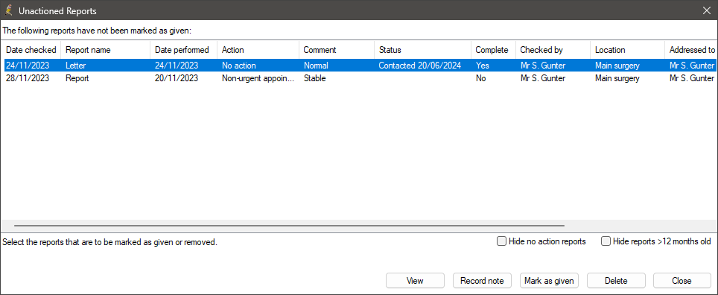Sort by Date checked column header
The height and width of the screenshot is (295, 718).
(x=31, y=50)
